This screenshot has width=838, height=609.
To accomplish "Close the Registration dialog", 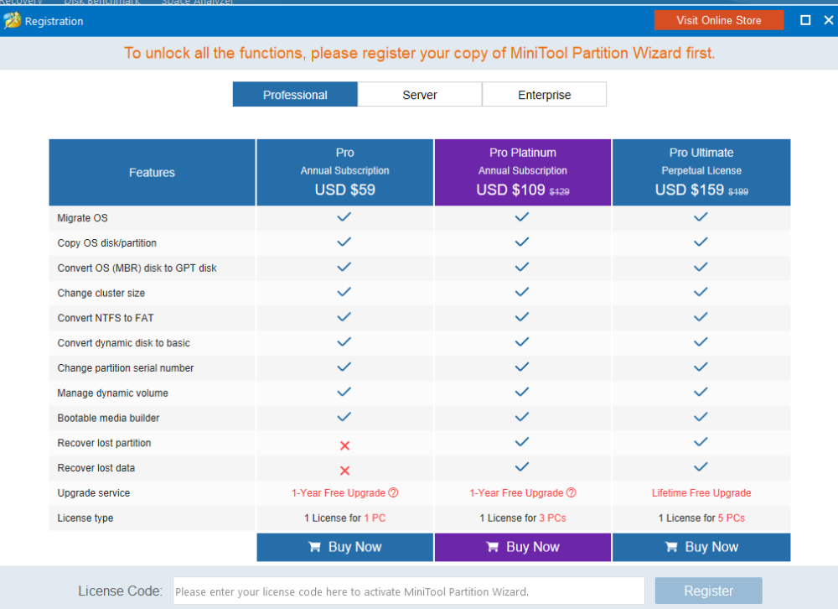I will click(828, 20).
